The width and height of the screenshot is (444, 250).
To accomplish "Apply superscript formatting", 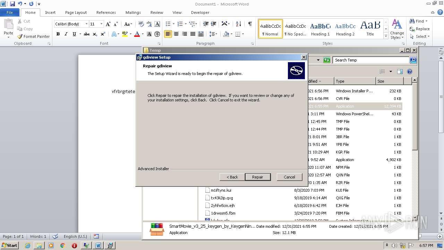I will pos(103,34).
